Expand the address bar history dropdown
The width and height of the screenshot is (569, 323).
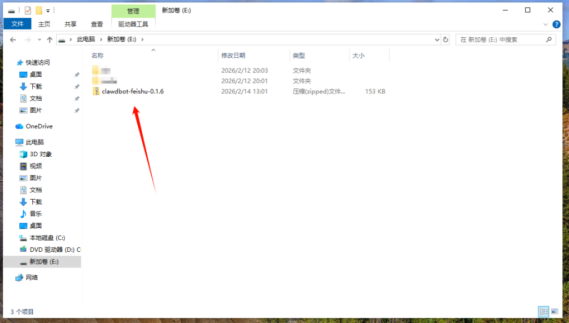(x=437, y=39)
